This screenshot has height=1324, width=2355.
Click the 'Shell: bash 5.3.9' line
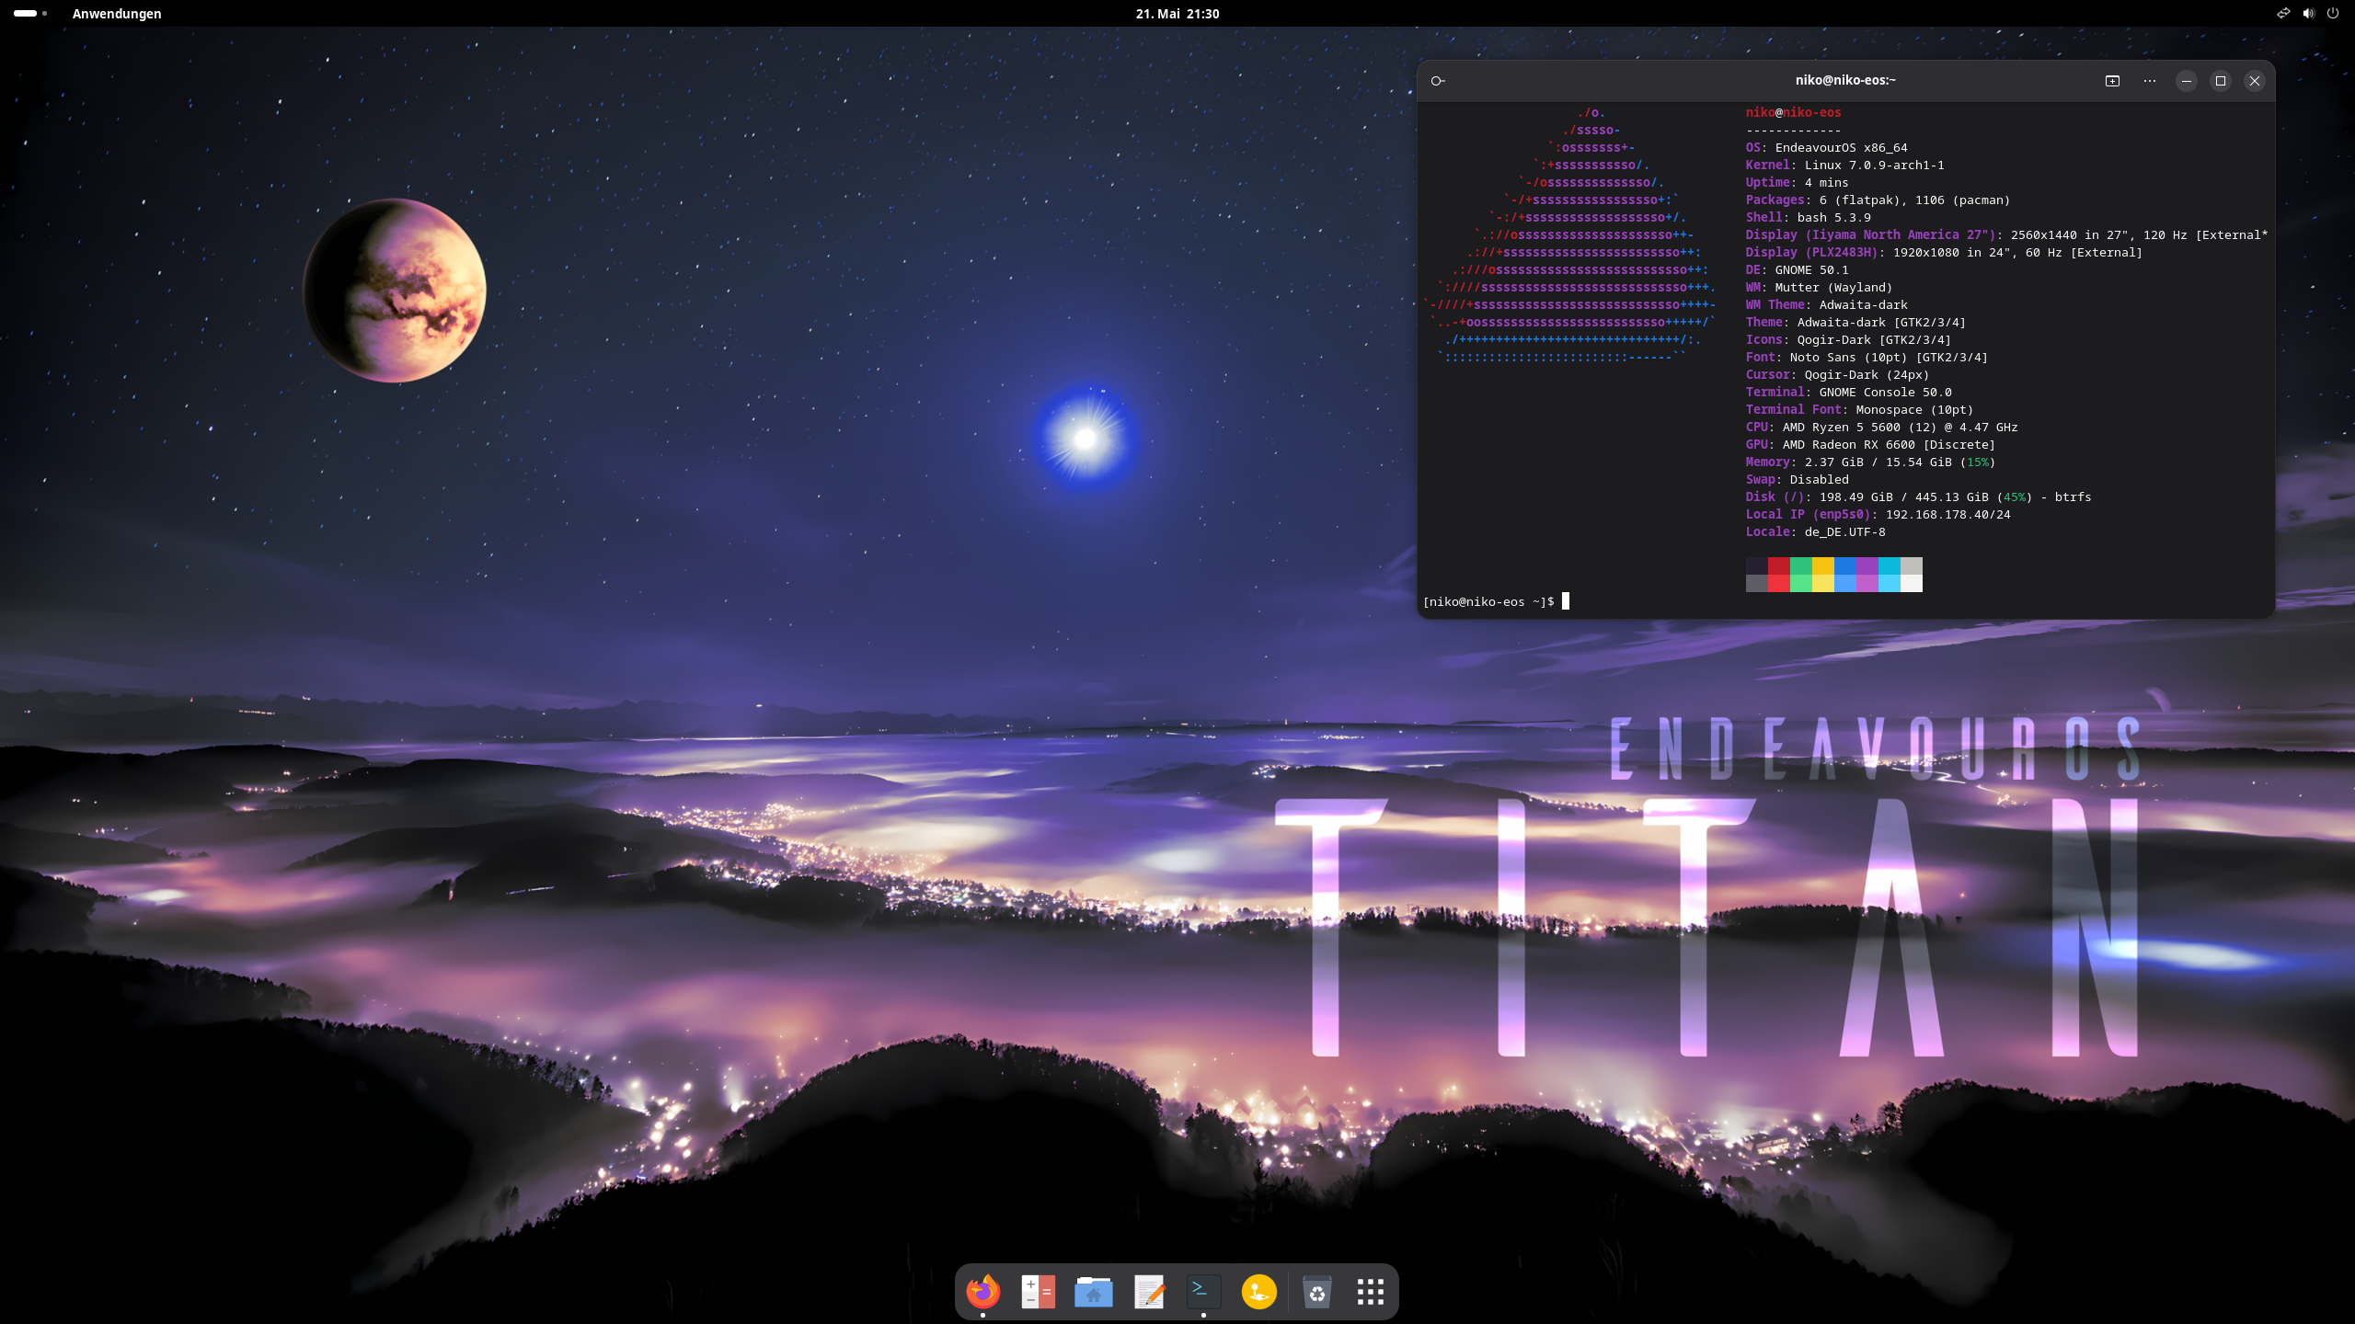tap(1809, 218)
